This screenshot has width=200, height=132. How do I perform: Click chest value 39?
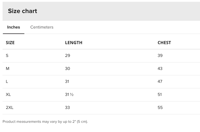(160, 56)
